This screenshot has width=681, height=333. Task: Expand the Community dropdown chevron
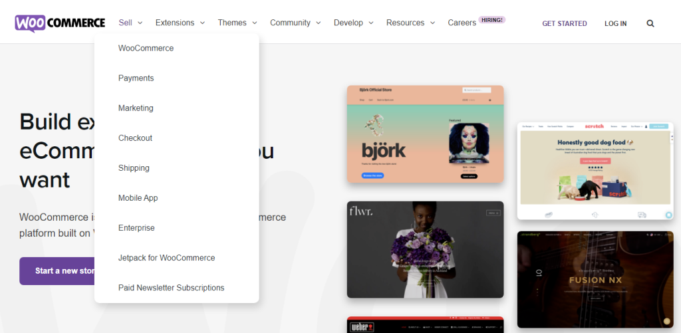coord(319,23)
